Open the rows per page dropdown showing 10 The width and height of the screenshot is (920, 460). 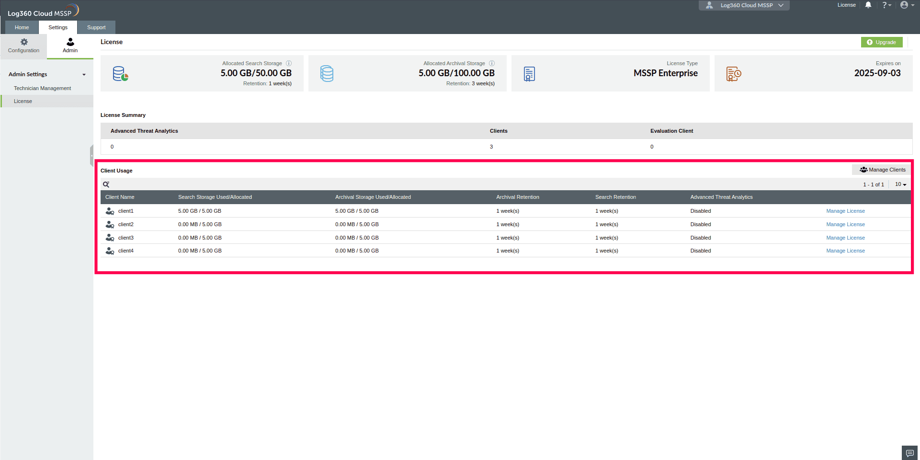pos(900,184)
